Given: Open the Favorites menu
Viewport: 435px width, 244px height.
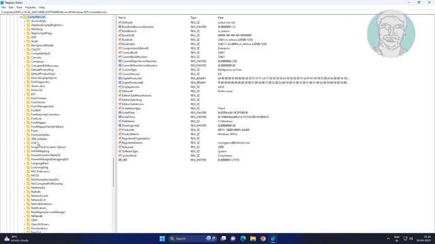Looking at the screenshot, I should (x=31, y=7).
